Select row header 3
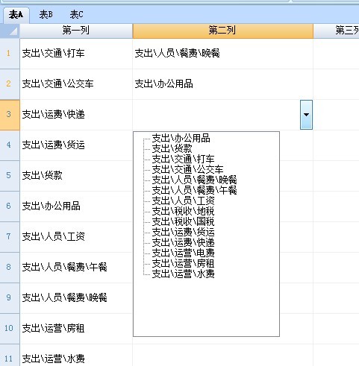 (10, 115)
